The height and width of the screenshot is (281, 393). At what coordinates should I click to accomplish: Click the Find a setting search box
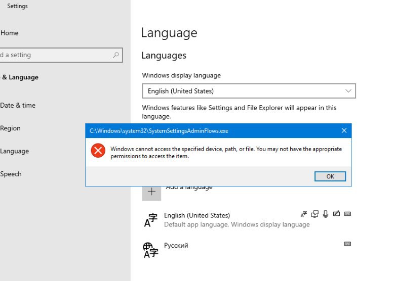tap(61, 55)
